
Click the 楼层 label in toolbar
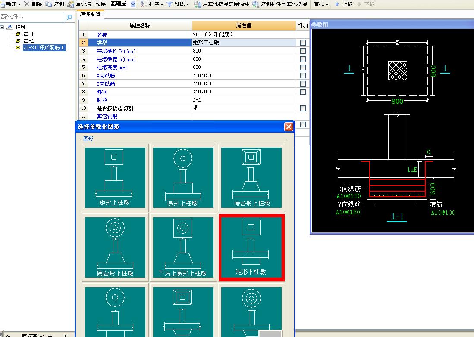tap(100, 4)
